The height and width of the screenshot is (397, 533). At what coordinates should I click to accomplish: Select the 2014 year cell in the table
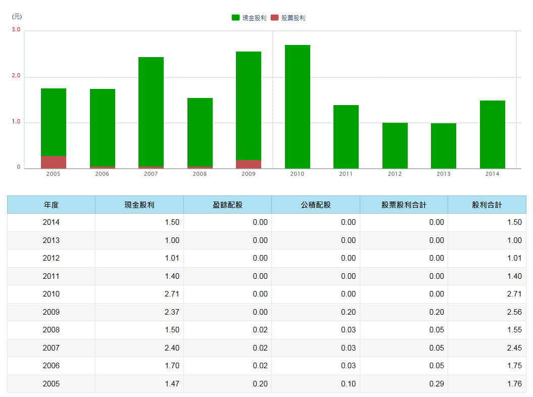click(x=51, y=222)
